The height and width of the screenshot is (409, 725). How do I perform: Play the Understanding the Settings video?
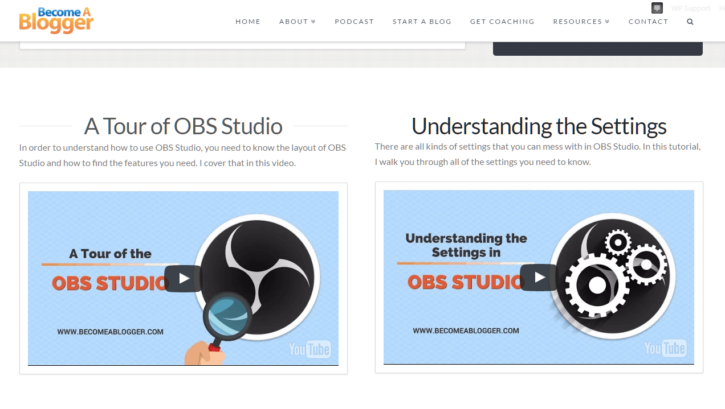(x=539, y=278)
